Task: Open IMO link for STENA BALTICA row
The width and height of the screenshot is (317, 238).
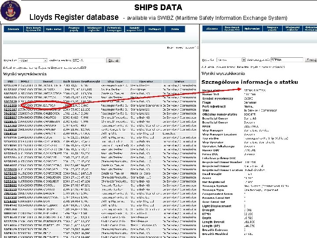Action: pyautogui.click(x=10, y=105)
